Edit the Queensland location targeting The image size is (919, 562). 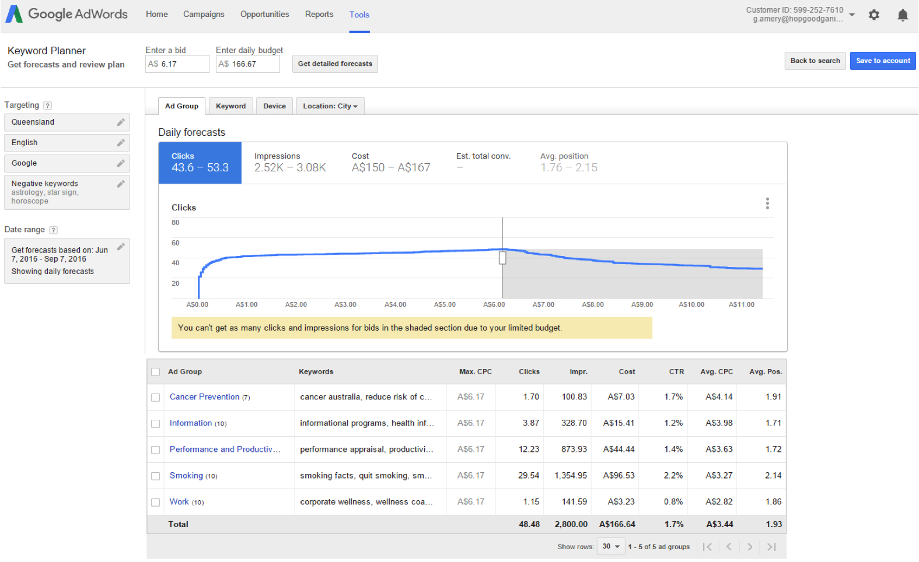point(121,122)
